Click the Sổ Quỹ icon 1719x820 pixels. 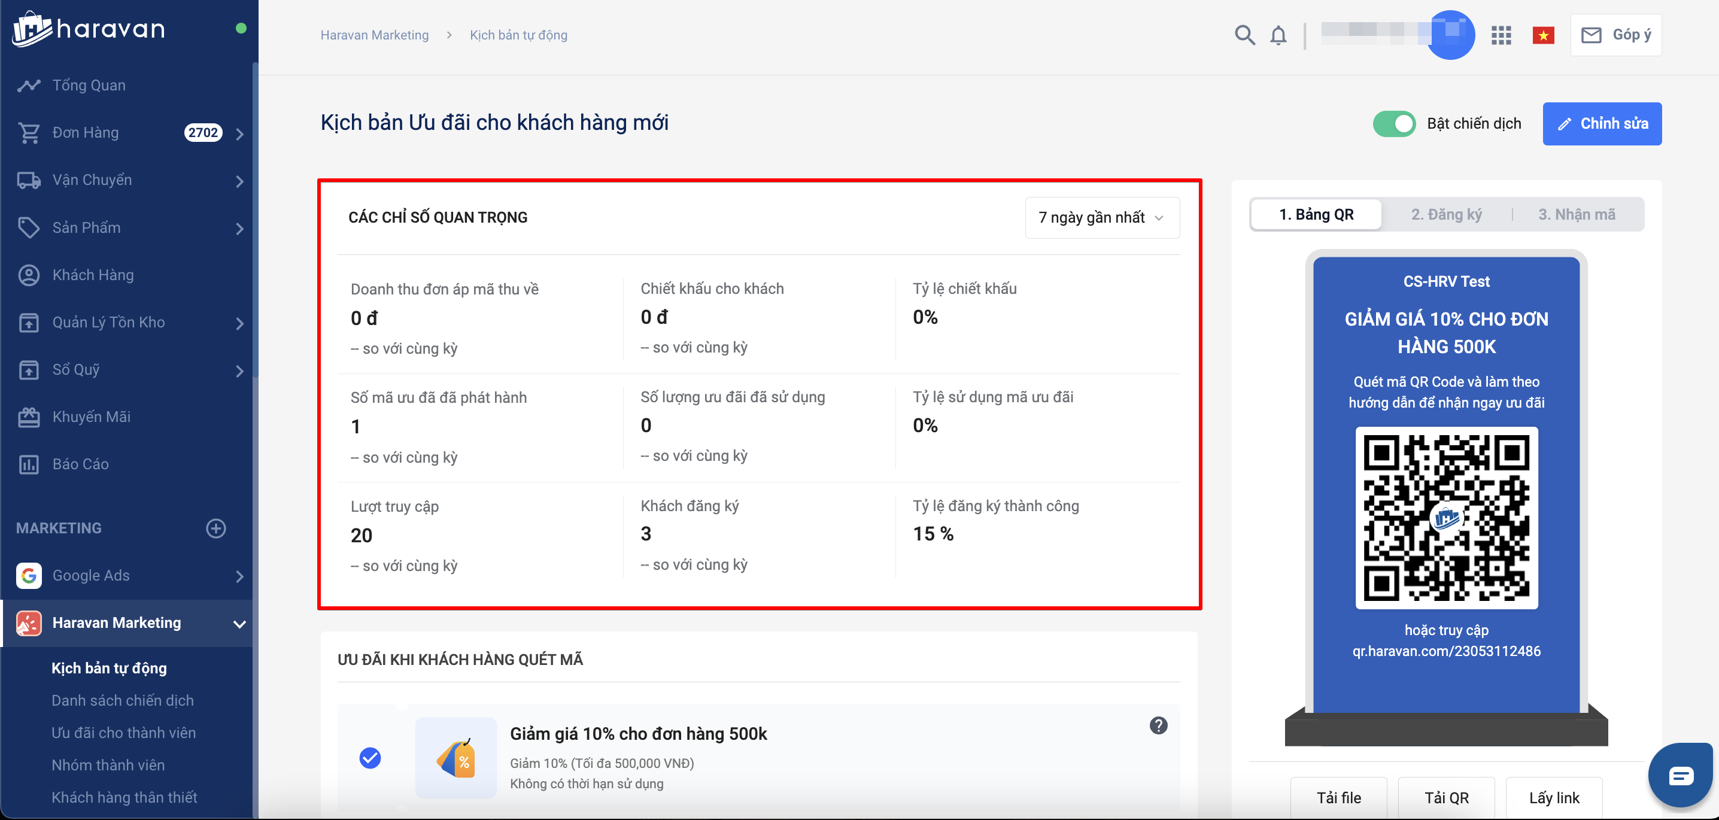coord(29,370)
